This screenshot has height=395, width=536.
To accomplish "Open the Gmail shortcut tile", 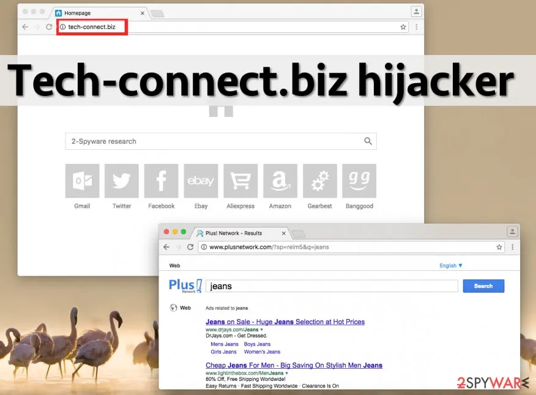I will pos(82,180).
